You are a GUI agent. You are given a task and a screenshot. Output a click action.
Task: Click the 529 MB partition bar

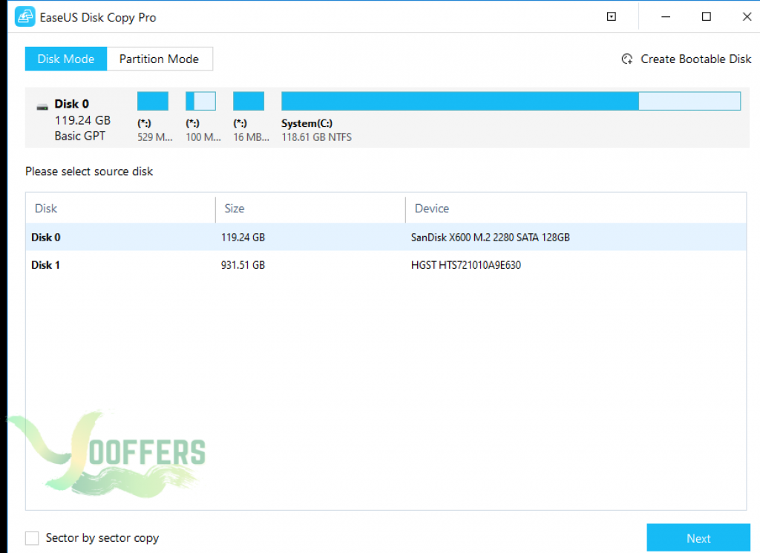tap(153, 101)
